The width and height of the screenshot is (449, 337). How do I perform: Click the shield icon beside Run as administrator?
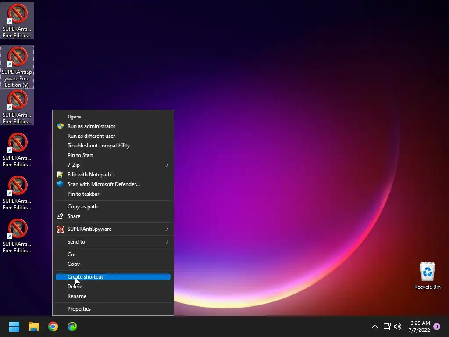coord(60,126)
